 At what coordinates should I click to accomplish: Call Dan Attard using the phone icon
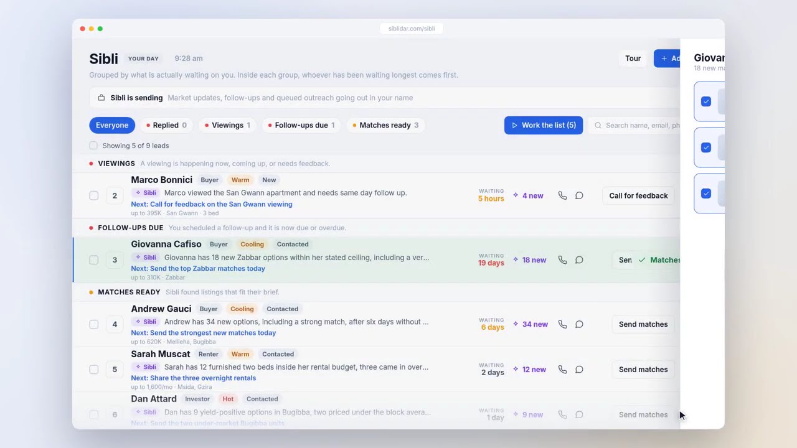pos(562,414)
